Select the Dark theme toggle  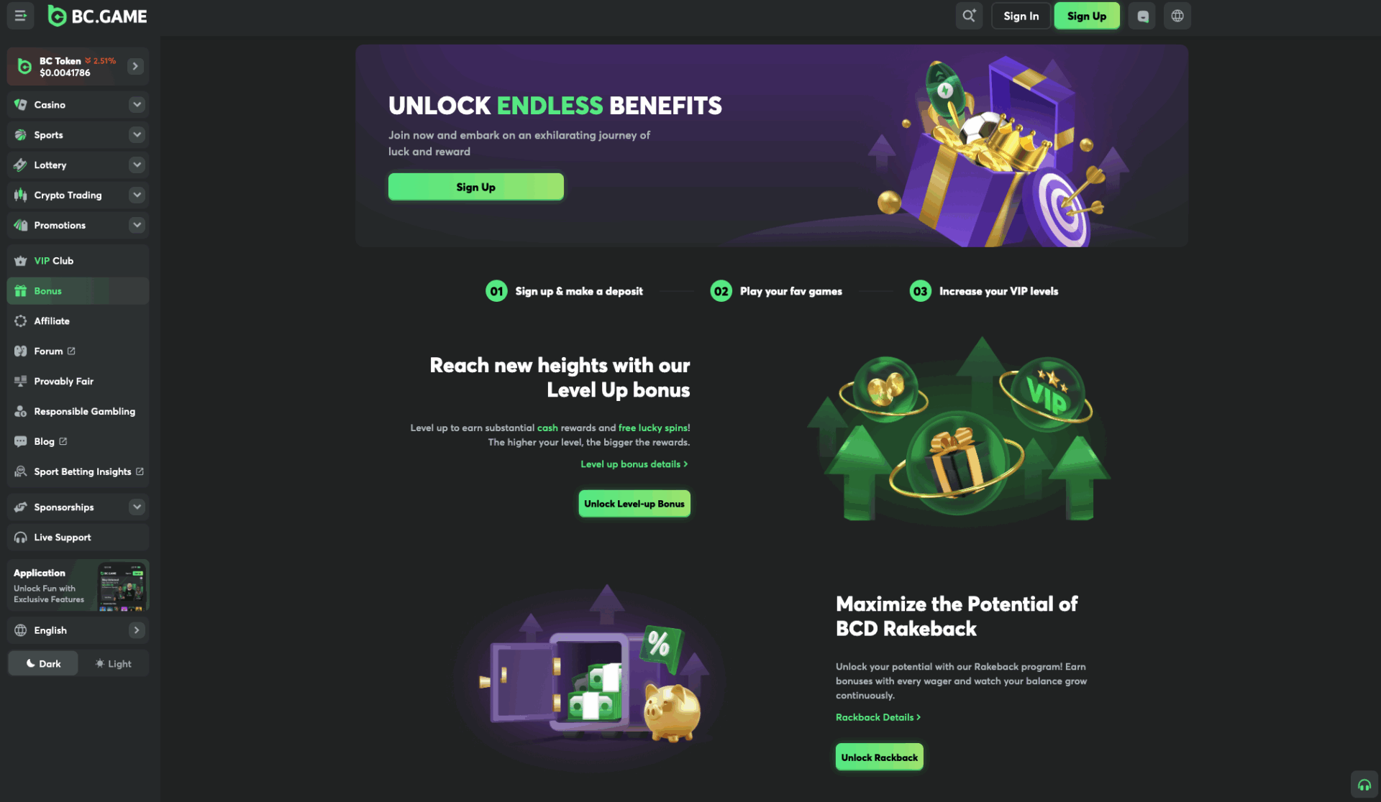coord(43,663)
